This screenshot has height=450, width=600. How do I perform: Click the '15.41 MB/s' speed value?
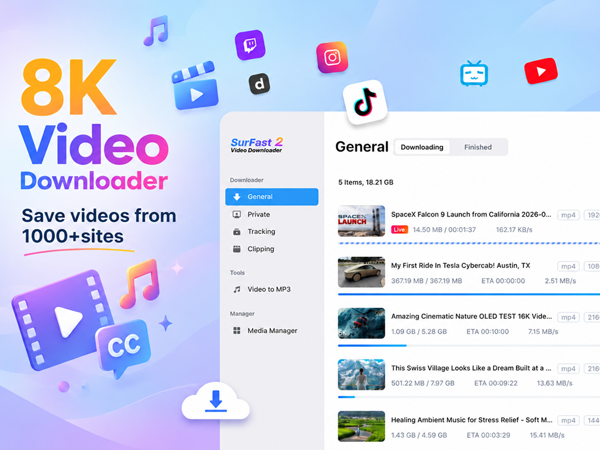point(547,435)
